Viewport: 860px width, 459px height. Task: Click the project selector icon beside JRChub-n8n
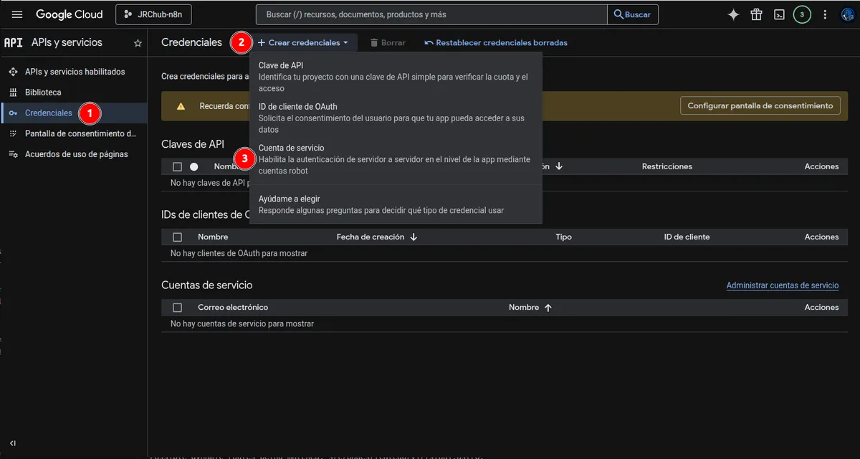click(x=129, y=14)
